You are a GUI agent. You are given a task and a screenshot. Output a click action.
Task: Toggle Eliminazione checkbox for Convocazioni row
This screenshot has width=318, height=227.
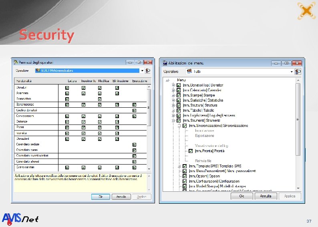pos(117,116)
